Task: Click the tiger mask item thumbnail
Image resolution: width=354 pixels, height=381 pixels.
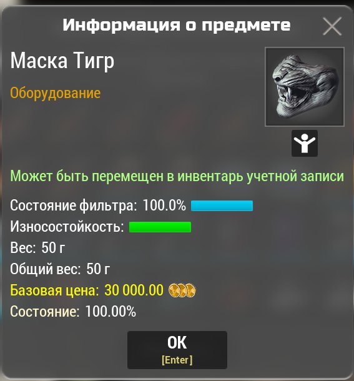Action: click(x=305, y=87)
